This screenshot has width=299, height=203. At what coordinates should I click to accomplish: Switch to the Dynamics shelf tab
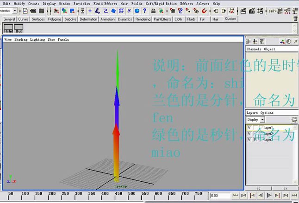[x=125, y=19]
